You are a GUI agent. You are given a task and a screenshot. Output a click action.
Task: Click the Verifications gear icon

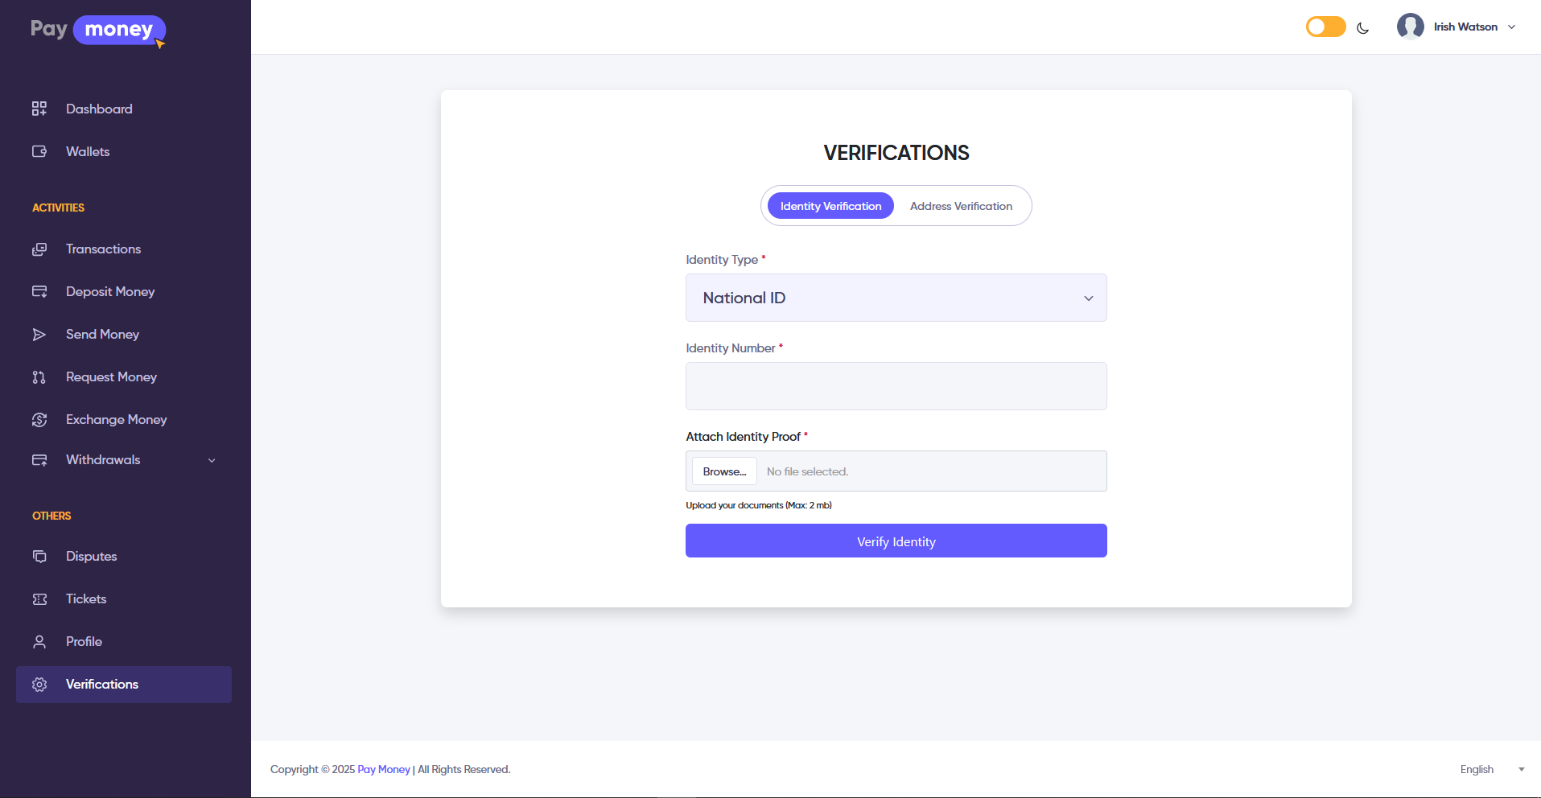point(39,685)
